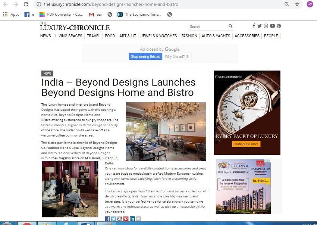Image resolution: width=317 pixels, height=225 pixels.
Task: Open the Chrome profile avatar
Action: [310, 4]
